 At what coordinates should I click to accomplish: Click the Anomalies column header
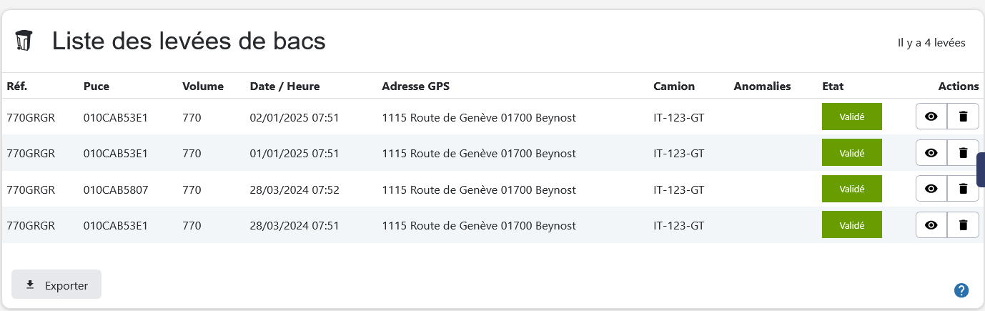tap(762, 87)
